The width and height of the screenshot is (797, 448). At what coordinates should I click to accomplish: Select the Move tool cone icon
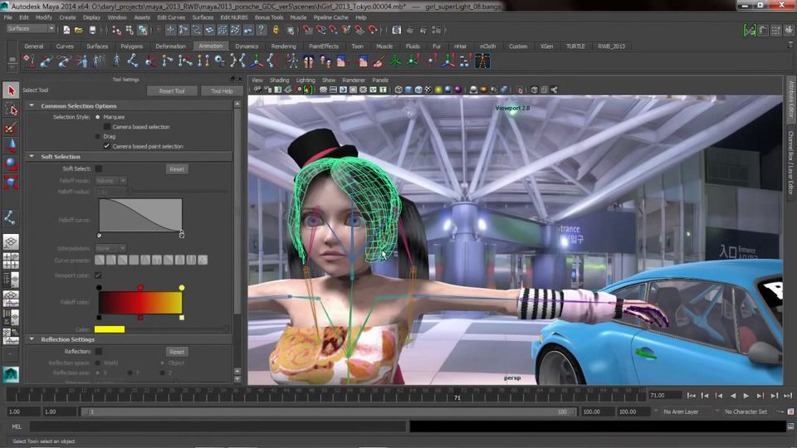[x=11, y=146]
